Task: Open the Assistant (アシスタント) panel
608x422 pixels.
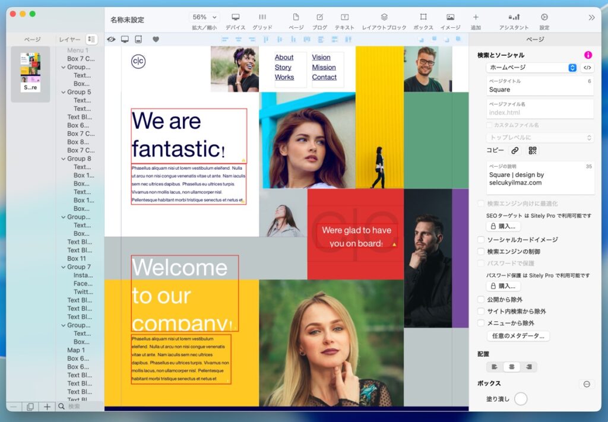Action: tap(514, 18)
